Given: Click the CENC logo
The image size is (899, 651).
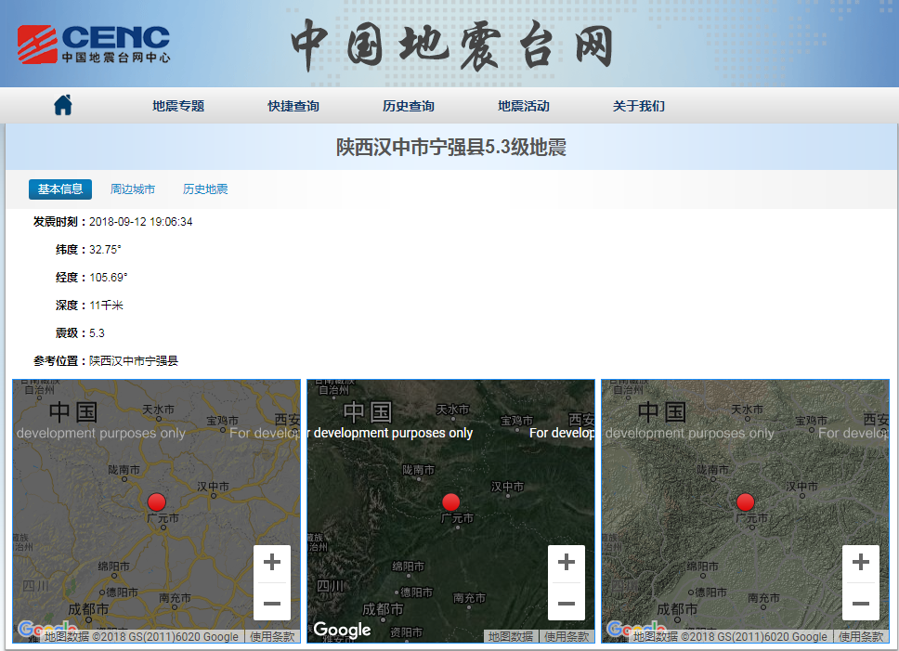Looking at the screenshot, I should tap(94, 44).
